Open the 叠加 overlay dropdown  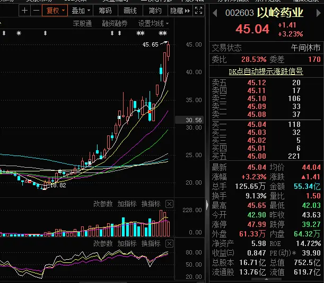81,11
